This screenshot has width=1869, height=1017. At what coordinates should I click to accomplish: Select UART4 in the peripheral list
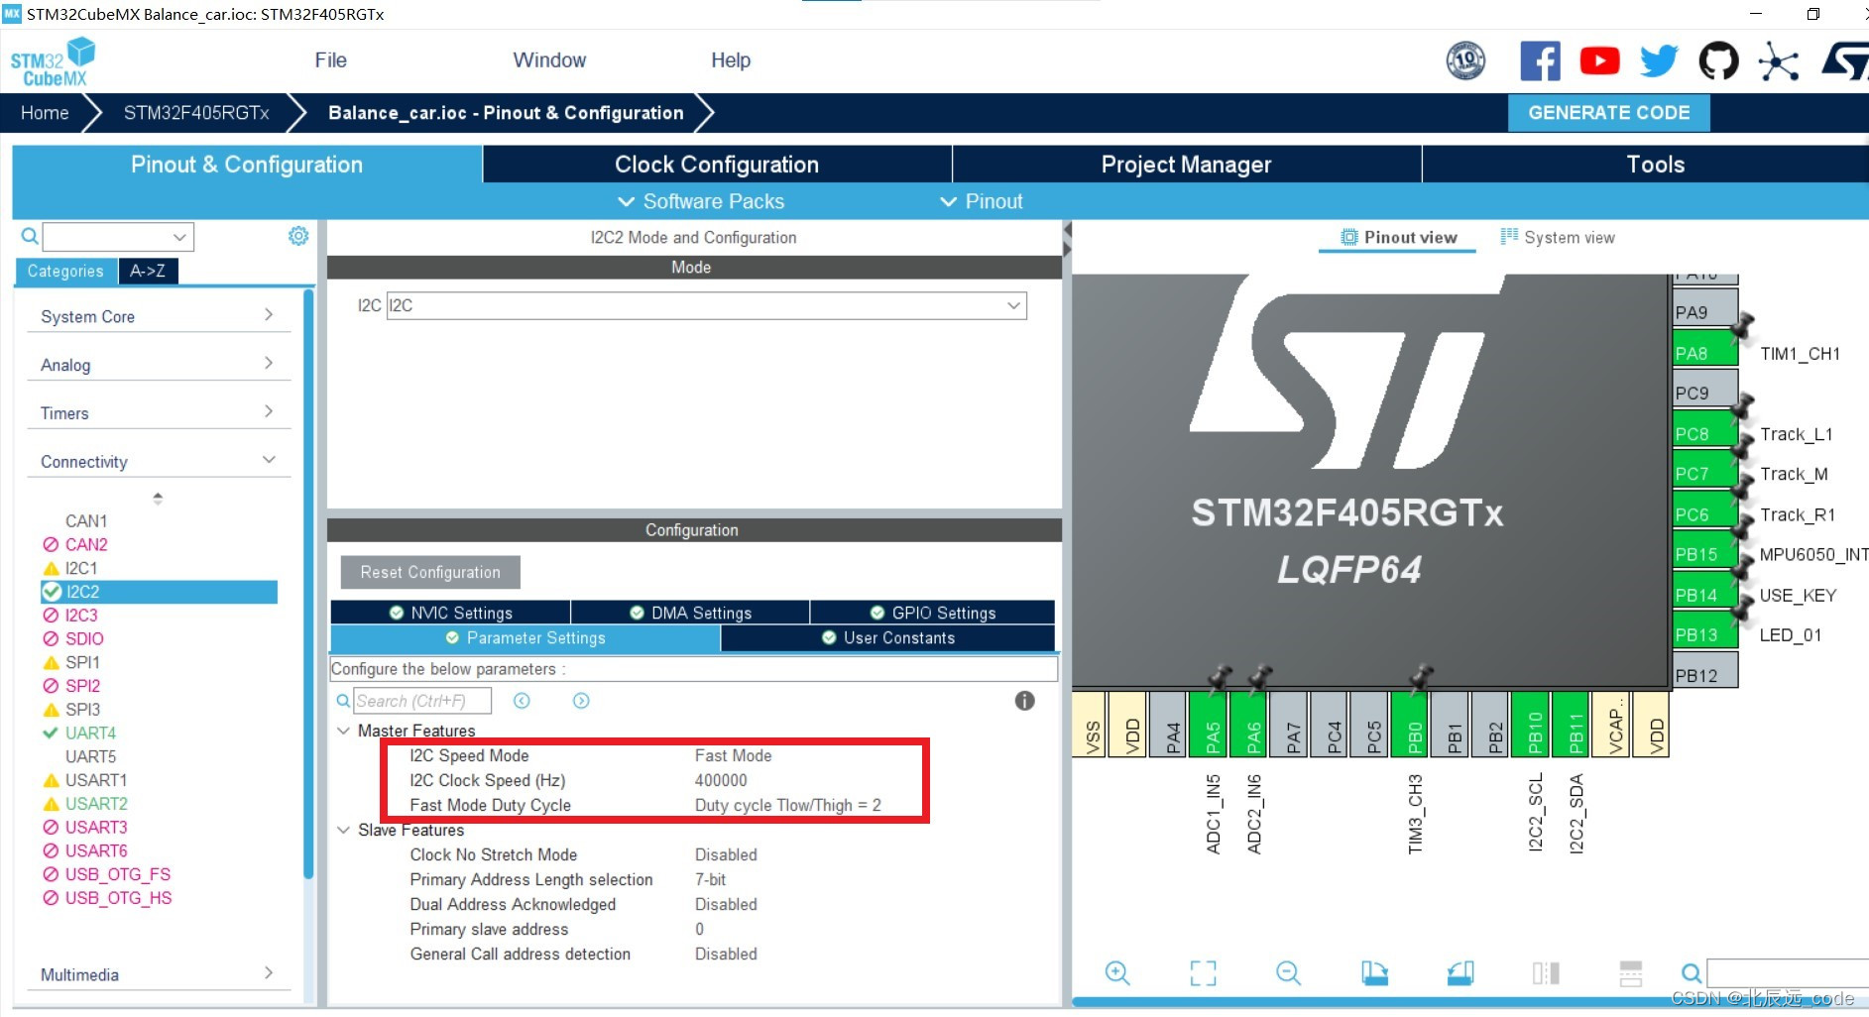point(91,733)
